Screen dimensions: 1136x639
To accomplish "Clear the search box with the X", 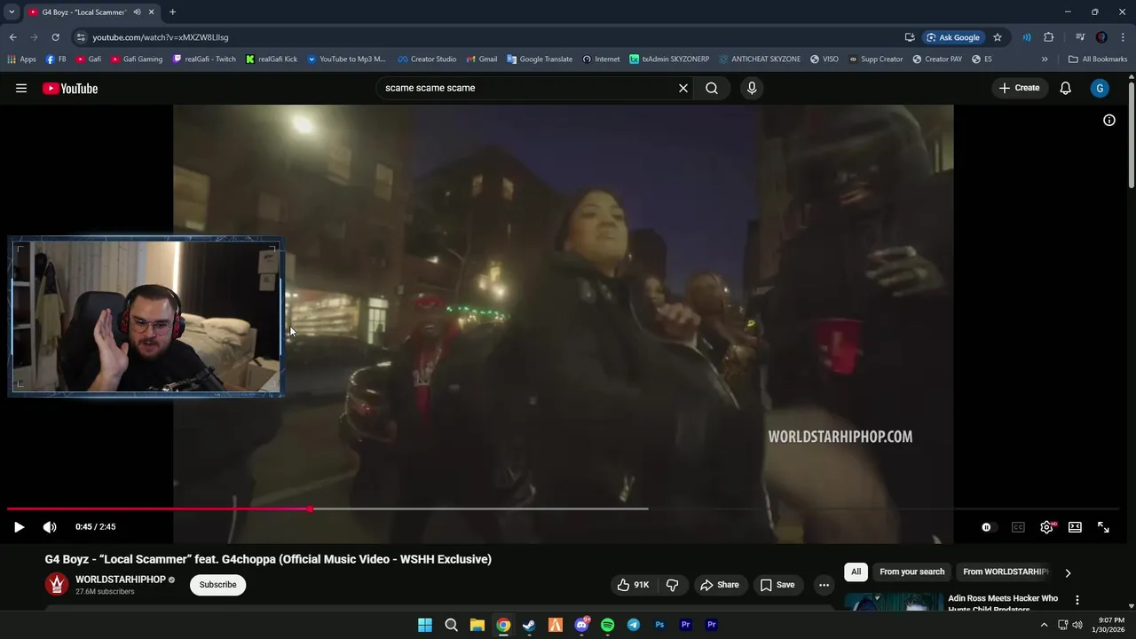I will coord(683,88).
